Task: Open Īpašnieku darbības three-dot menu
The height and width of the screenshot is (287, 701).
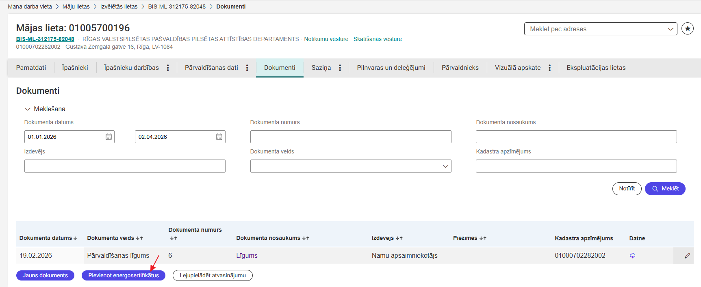Action: tap(168, 68)
